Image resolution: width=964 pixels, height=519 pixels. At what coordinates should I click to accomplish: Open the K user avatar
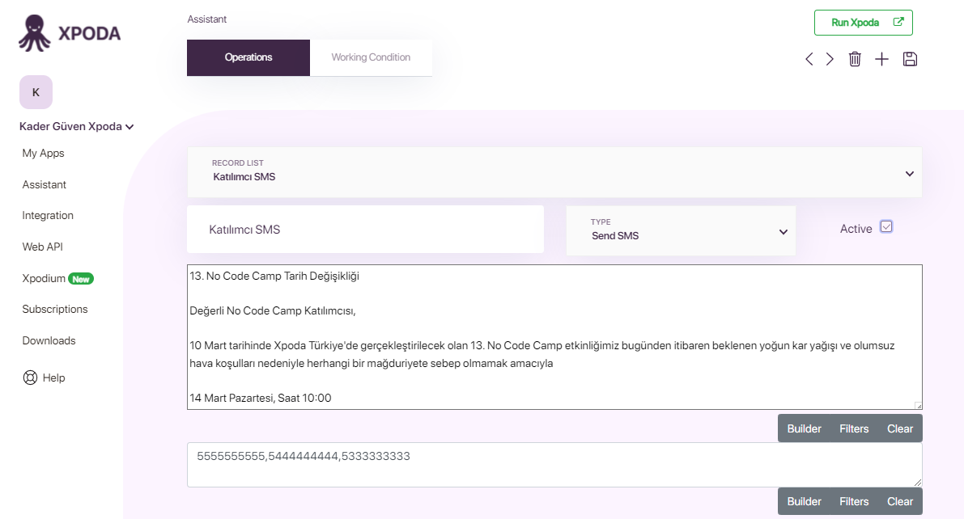pos(36,92)
